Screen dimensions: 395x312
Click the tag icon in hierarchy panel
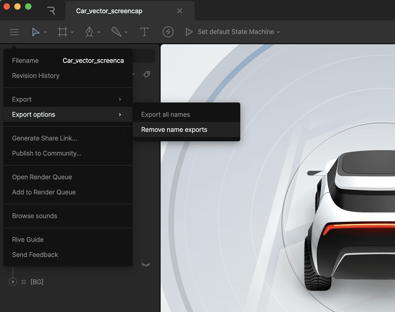147,74
